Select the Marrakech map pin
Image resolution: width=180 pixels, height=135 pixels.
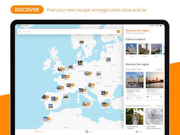[x=47, y=120]
